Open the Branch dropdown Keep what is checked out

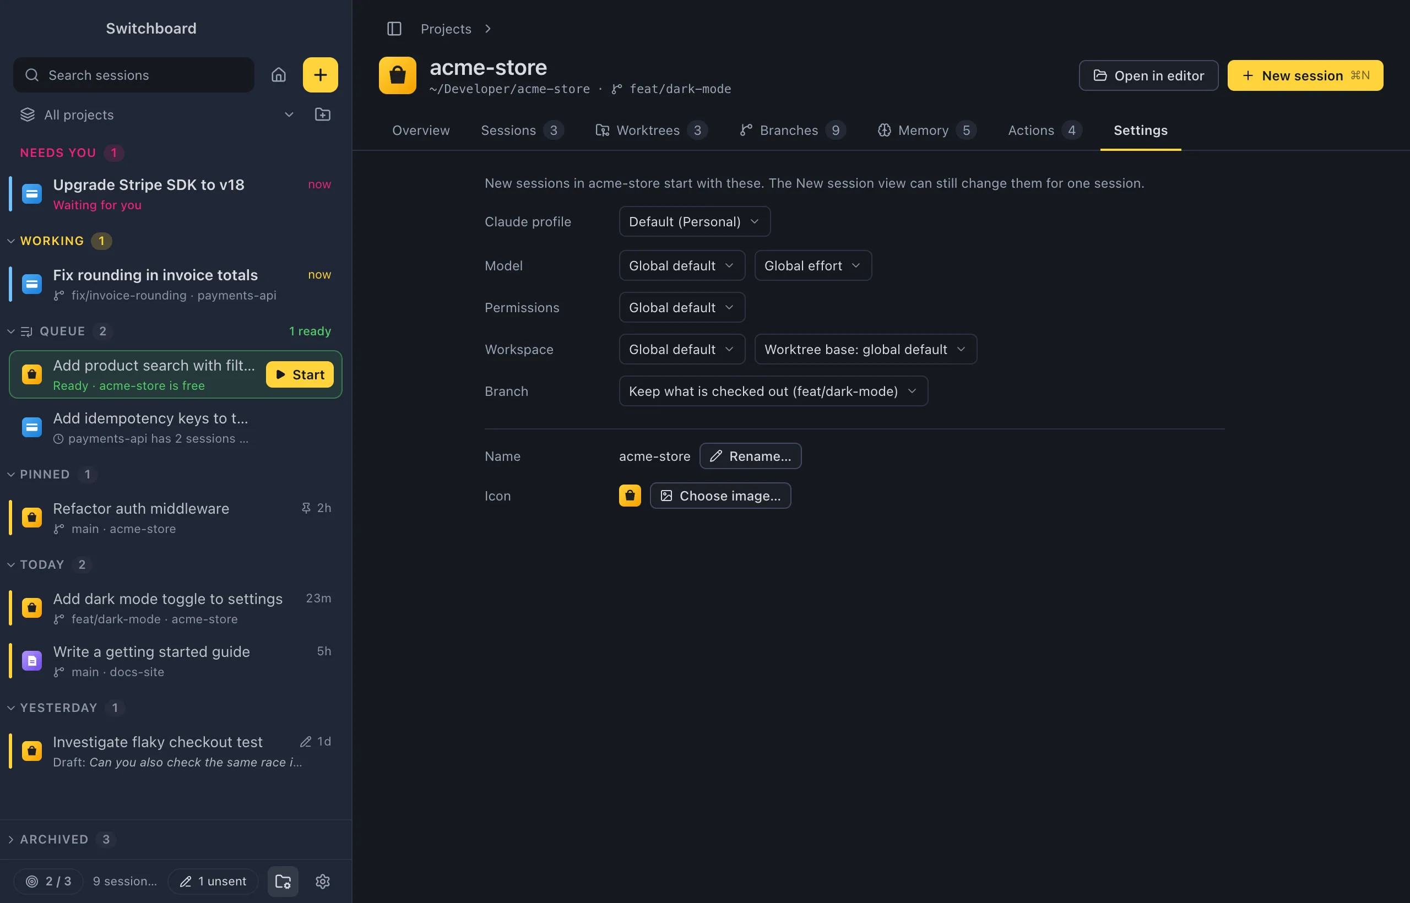[x=773, y=391]
